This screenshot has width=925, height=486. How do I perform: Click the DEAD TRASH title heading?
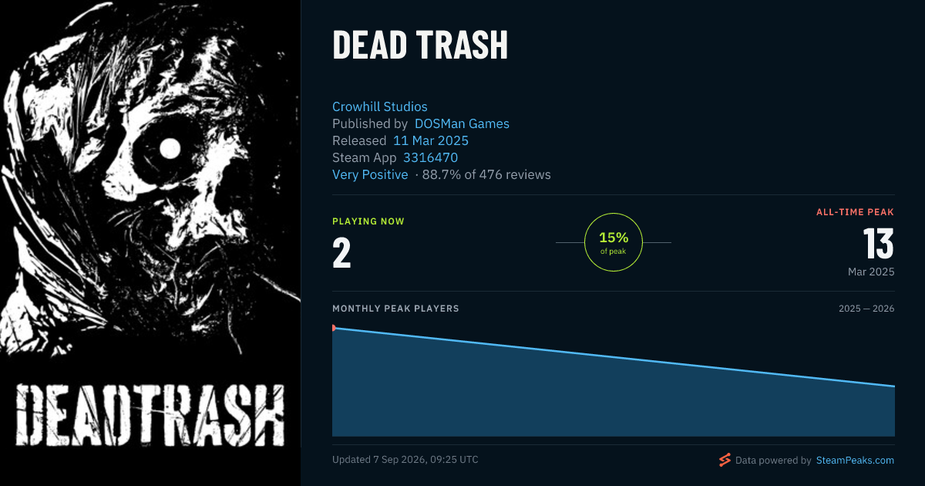tap(420, 46)
